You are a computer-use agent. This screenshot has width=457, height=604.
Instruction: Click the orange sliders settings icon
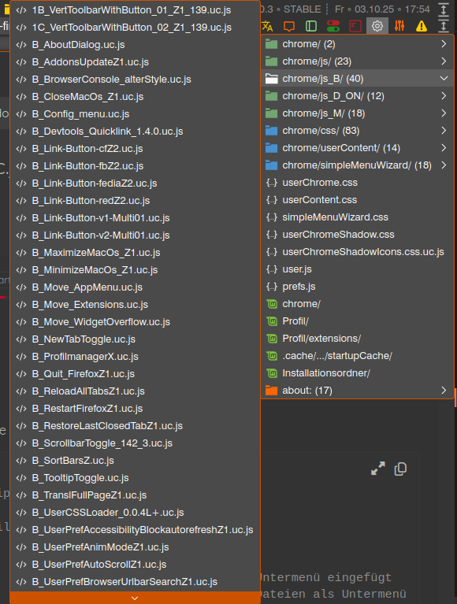pos(399,26)
